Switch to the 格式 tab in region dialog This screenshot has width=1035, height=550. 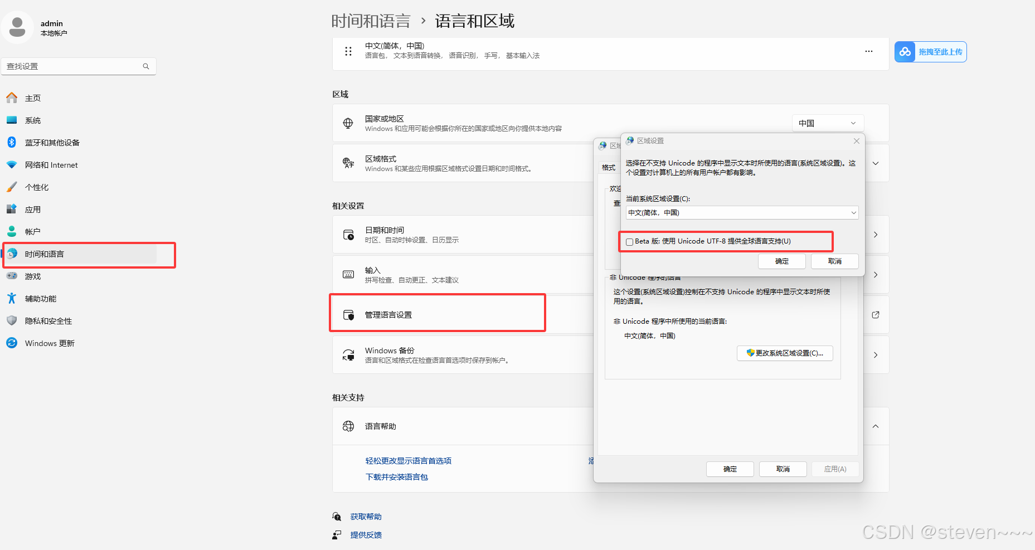(609, 168)
